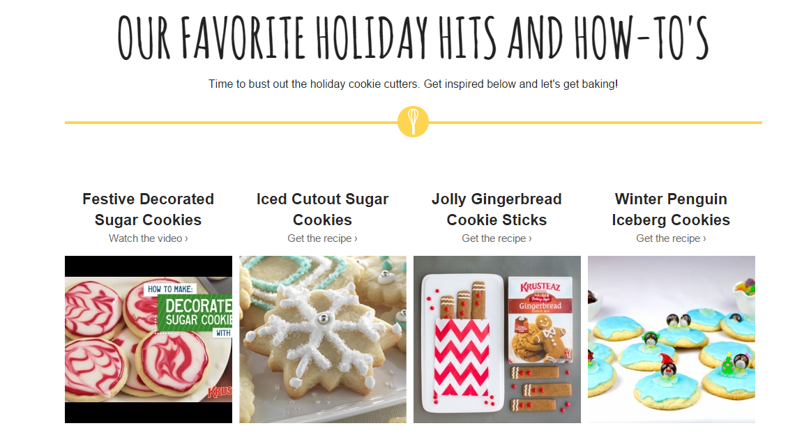The image size is (811, 435).
Task: Click the Watch the video link
Action: 148,238
